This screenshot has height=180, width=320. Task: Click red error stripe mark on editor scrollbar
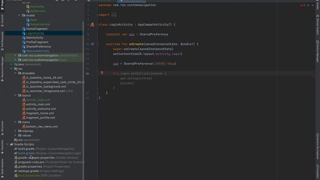click(x=314, y=77)
